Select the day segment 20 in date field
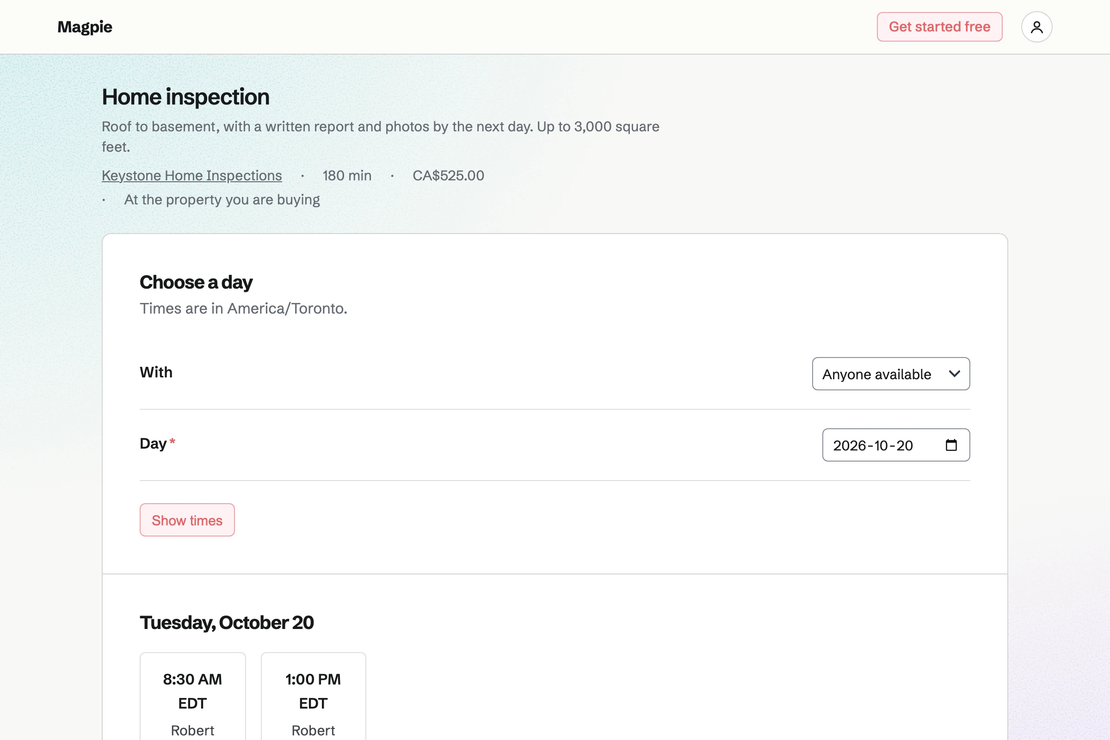Viewport: 1110px width, 740px height. click(905, 445)
